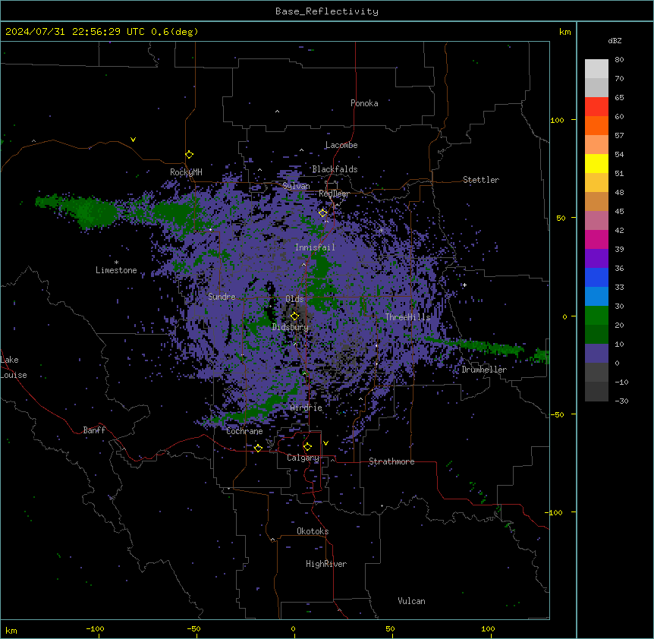
Task: Click the Lacombe city label
Action: 341,145
